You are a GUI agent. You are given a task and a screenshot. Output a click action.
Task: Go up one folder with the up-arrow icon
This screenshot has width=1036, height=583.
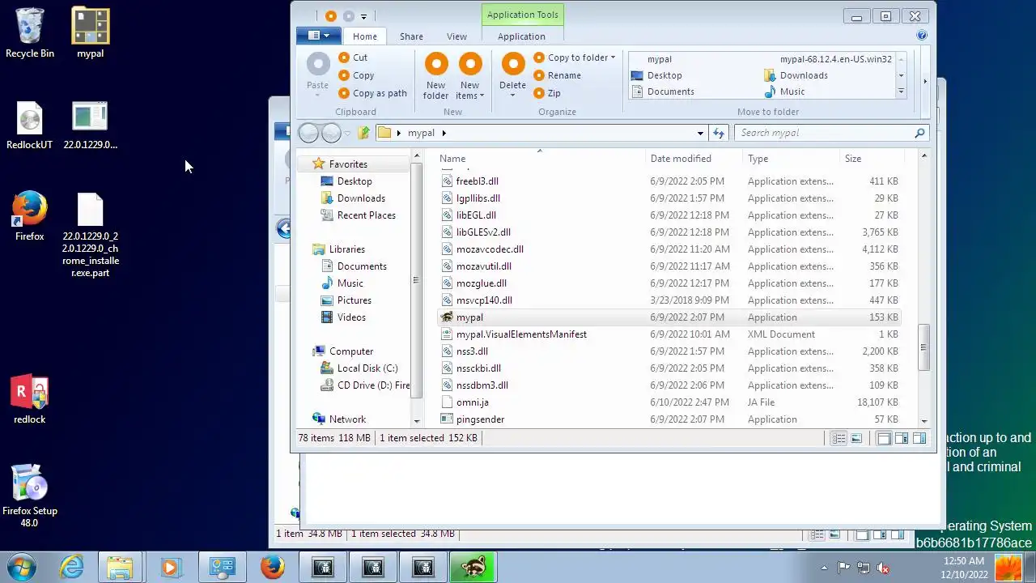point(363,133)
